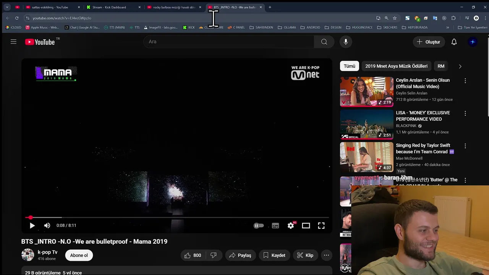Image resolution: width=489 pixels, height=275 pixels.
Task: Open Singing Red by Taylor Swift thumbnail
Action: click(x=367, y=157)
